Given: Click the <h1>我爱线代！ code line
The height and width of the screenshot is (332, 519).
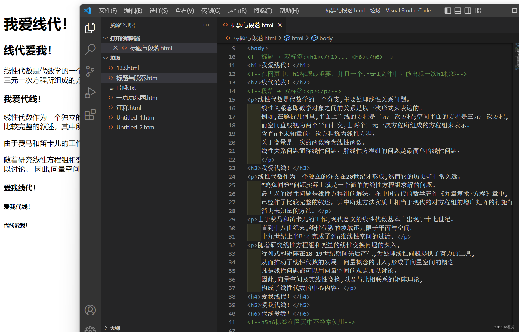Looking at the screenshot, I should pos(278,65).
